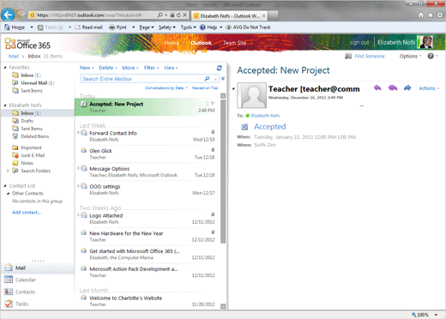Image resolution: width=446 pixels, height=319 pixels.
Task: Open the Tasks module icon
Action: point(9,304)
